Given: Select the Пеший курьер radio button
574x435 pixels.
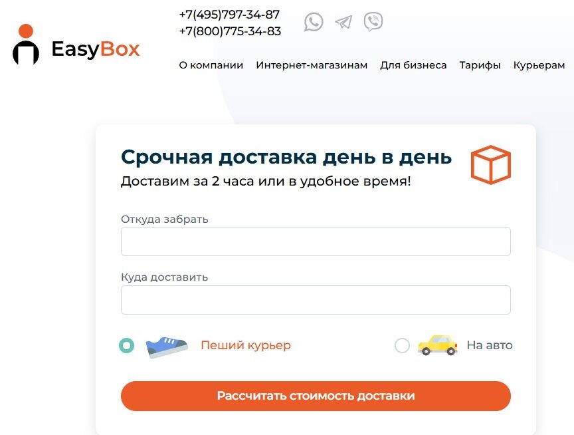Looking at the screenshot, I should coord(127,346).
